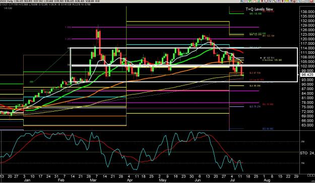Click the chart title bar quote text
Viewport: 315px width, 183px height.
pyautogui.click(x=50, y=1)
